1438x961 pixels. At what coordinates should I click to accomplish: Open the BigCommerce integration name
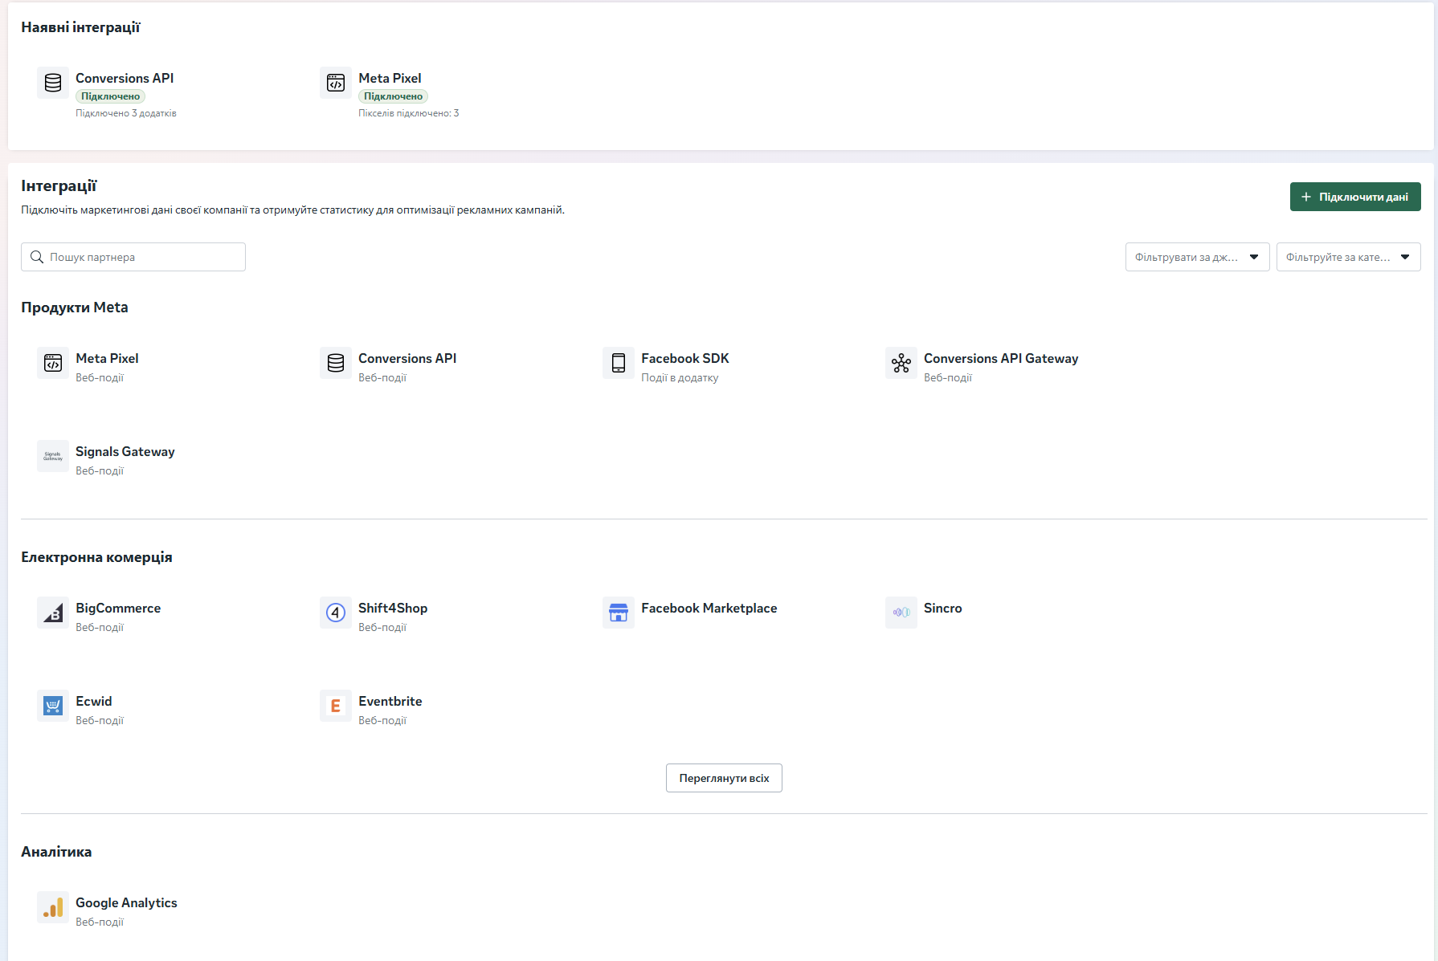(x=118, y=608)
